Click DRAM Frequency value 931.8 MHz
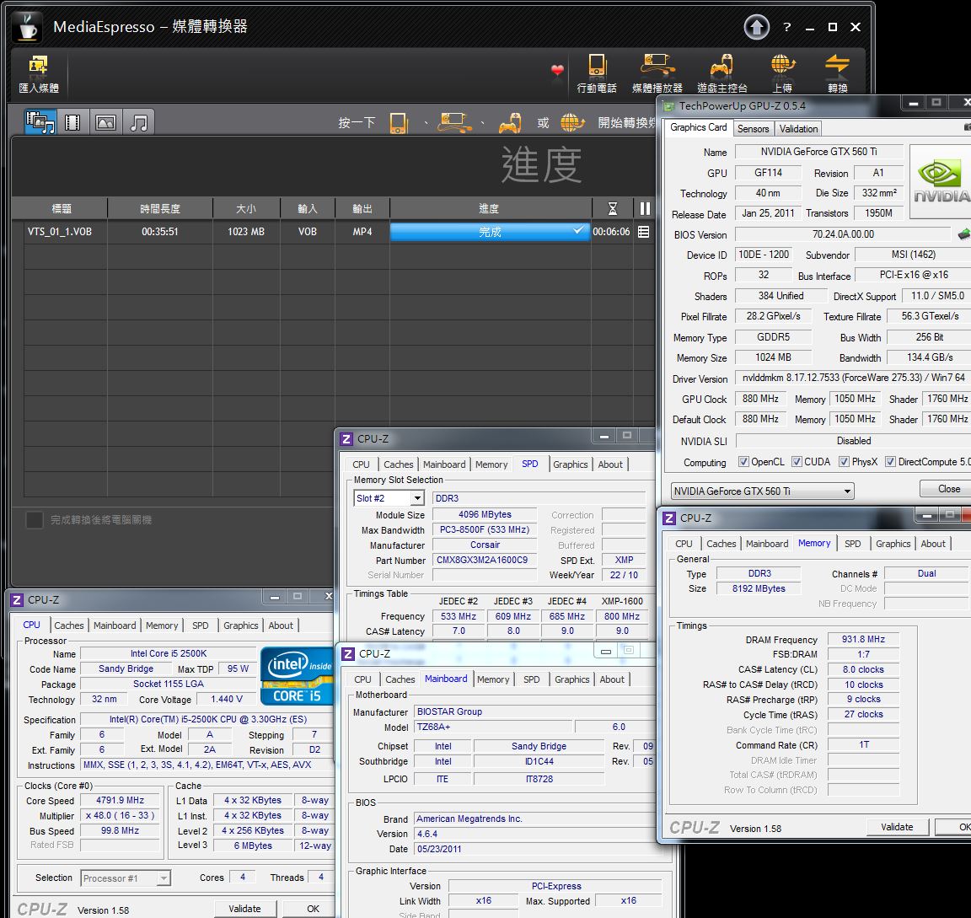Screen dimensions: 971x918 pyautogui.click(x=863, y=639)
